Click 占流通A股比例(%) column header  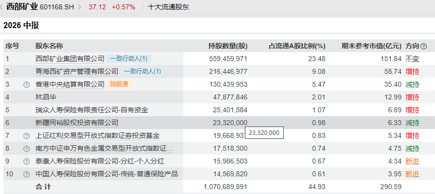(x=297, y=46)
